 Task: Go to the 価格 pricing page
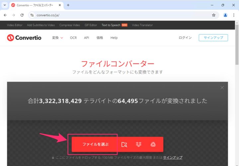pyautogui.click(x=100, y=38)
